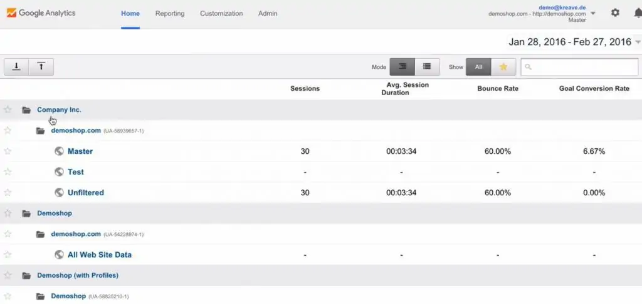Collapse Demoshop UA-58825210-1 folder icon
The height and width of the screenshot is (304, 642).
click(40, 296)
